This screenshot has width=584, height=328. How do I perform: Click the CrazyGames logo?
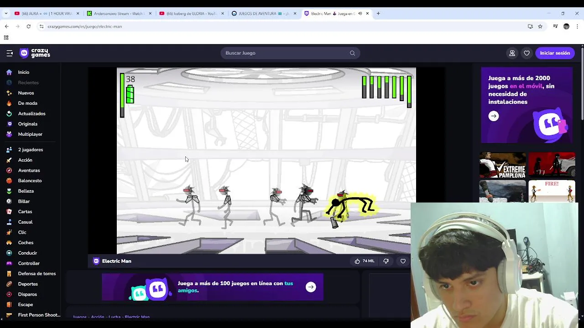click(x=35, y=53)
